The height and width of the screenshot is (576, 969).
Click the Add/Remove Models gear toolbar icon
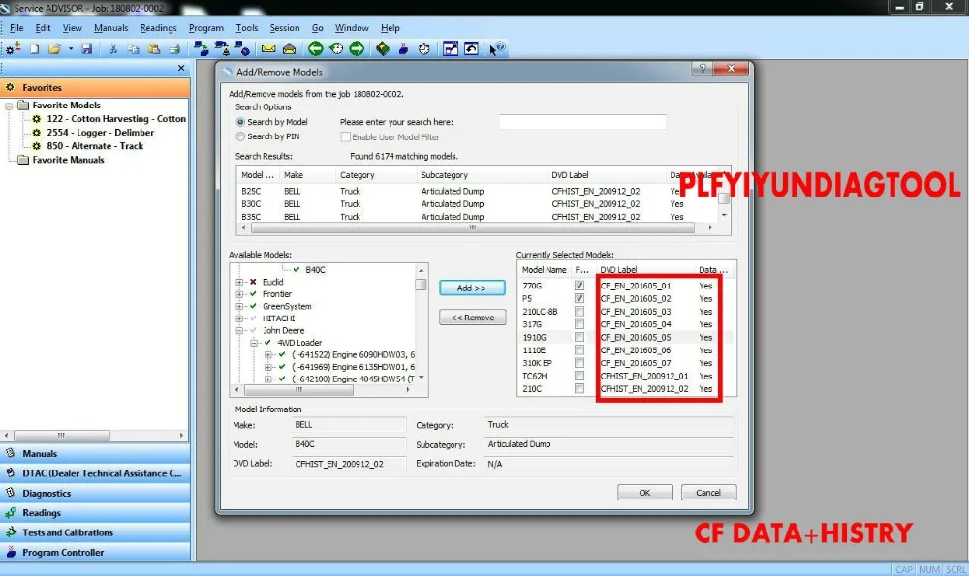click(14, 48)
